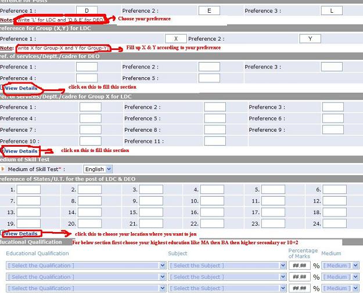363x293 pixels.
Task: Click Group X LDC Preference 5 input box
Action: click(x=215, y=118)
